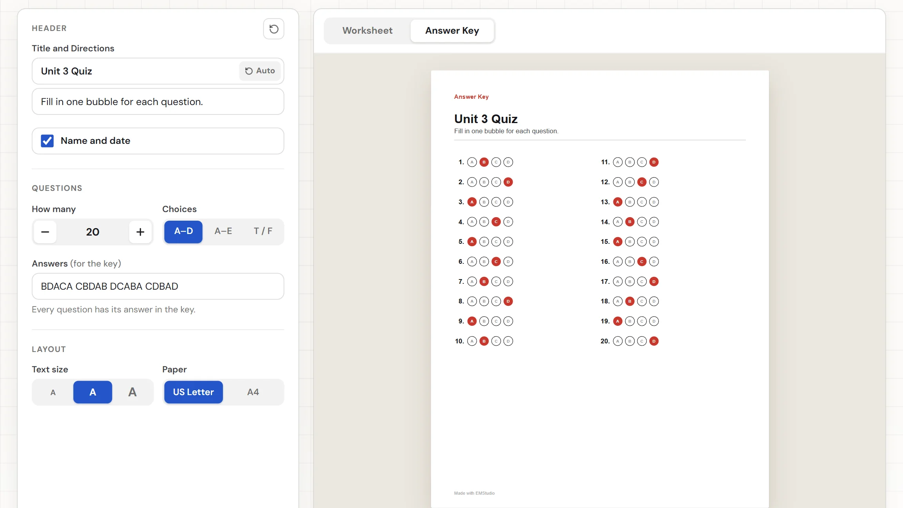903x508 pixels.
Task: Click the filled C bubble for question 12
Action: pyautogui.click(x=642, y=182)
